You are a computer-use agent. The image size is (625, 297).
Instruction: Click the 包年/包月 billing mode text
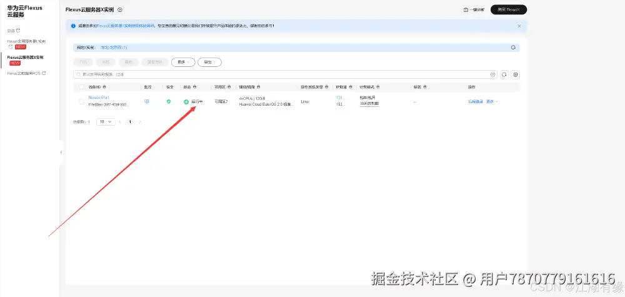[x=367, y=98]
